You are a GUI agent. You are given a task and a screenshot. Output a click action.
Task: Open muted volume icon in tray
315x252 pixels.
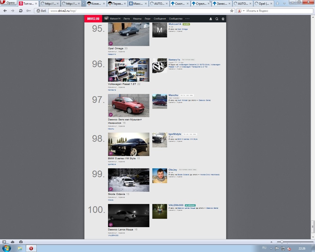(x=289, y=249)
